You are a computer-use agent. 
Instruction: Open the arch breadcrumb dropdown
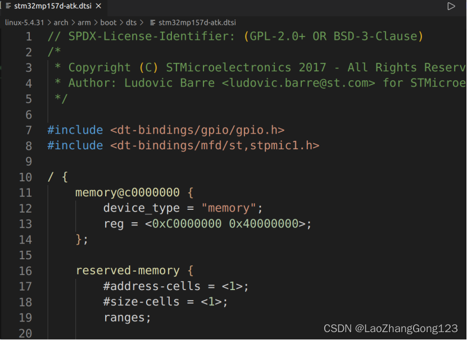tap(61, 22)
